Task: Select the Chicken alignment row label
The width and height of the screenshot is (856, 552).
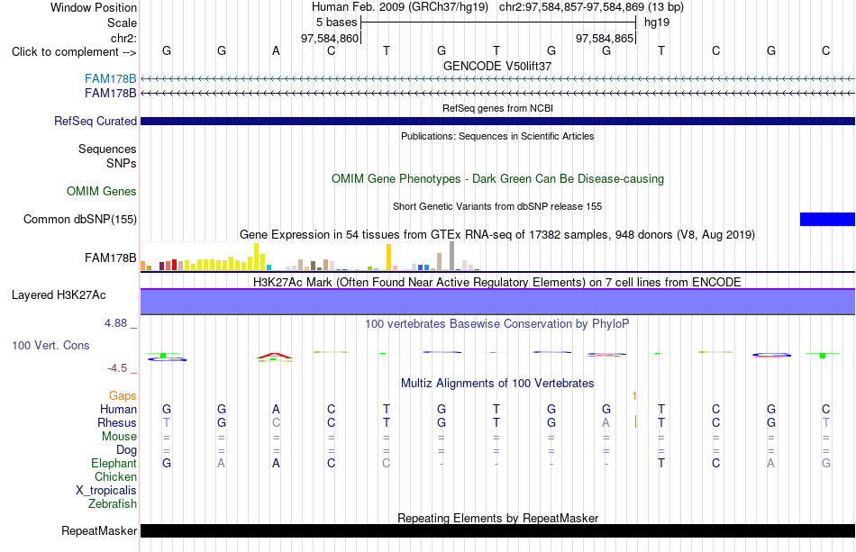Action: tap(115, 476)
